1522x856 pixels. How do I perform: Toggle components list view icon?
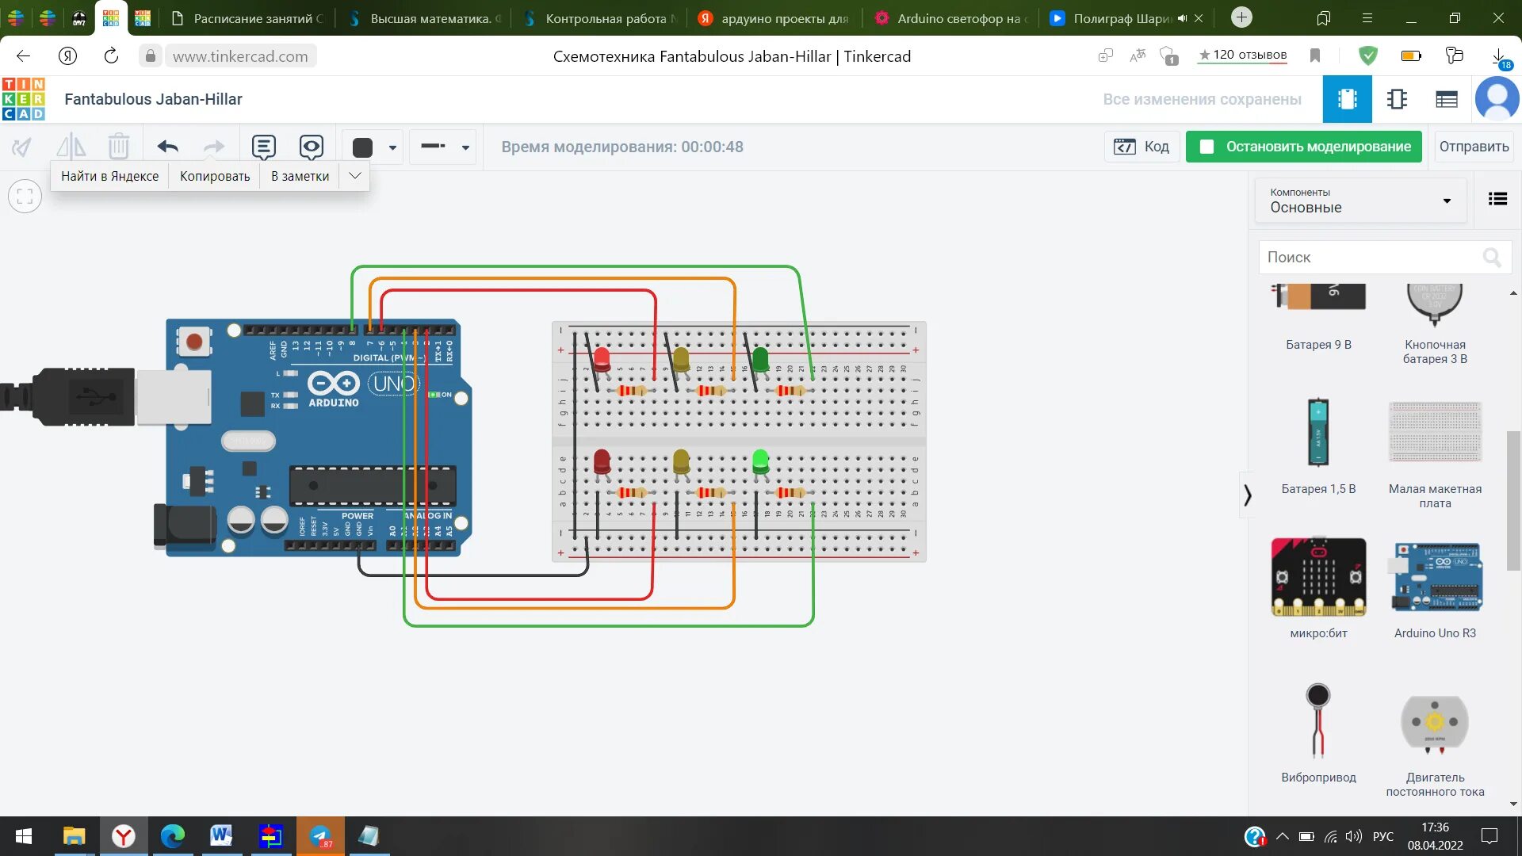1497,199
